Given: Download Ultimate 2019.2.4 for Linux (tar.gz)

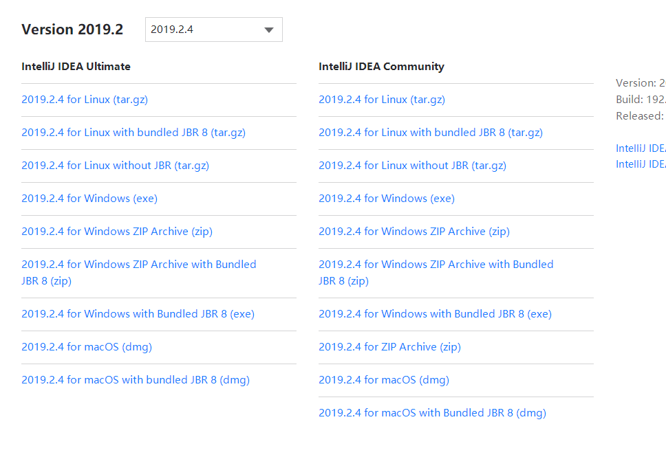Looking at the screenshot, I should pos(85,99).
